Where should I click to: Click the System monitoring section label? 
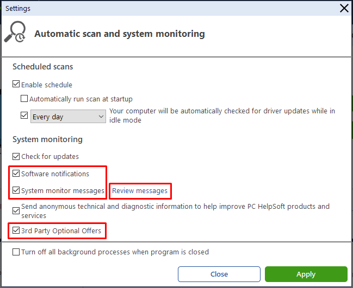point(47,139)
